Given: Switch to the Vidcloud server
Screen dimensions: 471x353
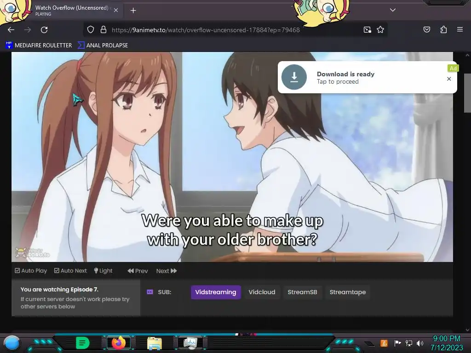Looking at the screenshot, I should coord(262,292).
